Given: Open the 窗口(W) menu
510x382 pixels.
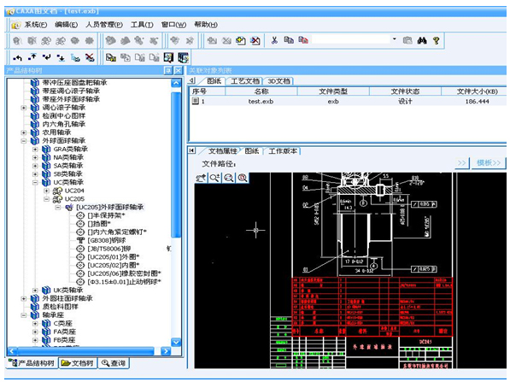Looking at the screenshot, I should coord(173,25).
